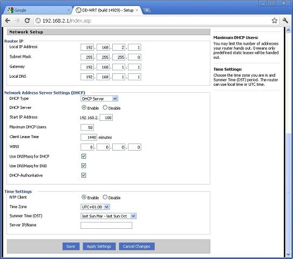Click the browser back arrow

pos(8,21)
